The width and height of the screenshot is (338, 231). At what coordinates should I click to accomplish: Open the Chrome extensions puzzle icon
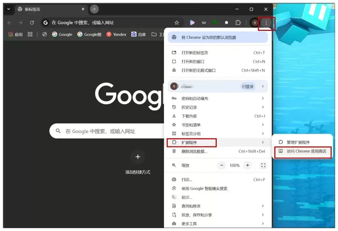point(238,23)
